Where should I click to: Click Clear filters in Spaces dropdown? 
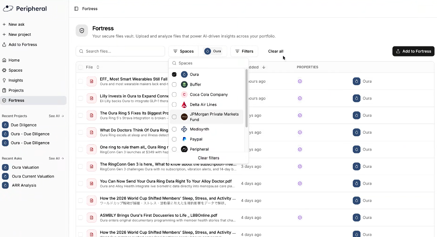208,158
